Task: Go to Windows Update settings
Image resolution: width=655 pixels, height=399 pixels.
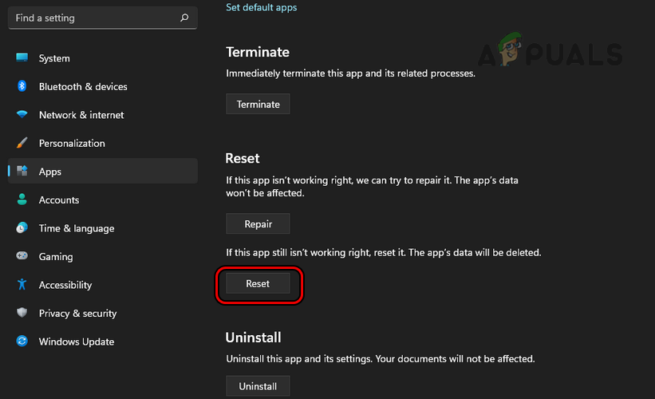Action: click(77, 342)
